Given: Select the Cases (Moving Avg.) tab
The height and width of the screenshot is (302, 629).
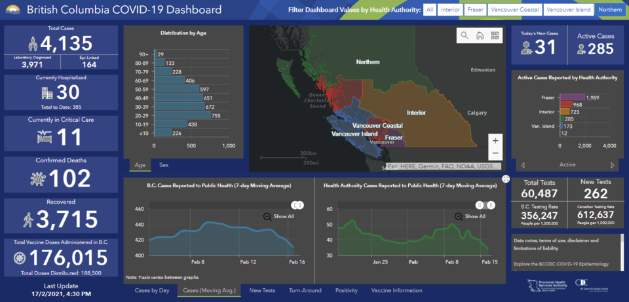Looking at the screenshot, I should 209,290.
